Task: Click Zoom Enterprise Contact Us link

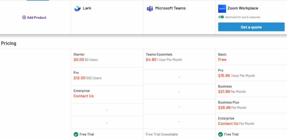Action: click(228, 124)
